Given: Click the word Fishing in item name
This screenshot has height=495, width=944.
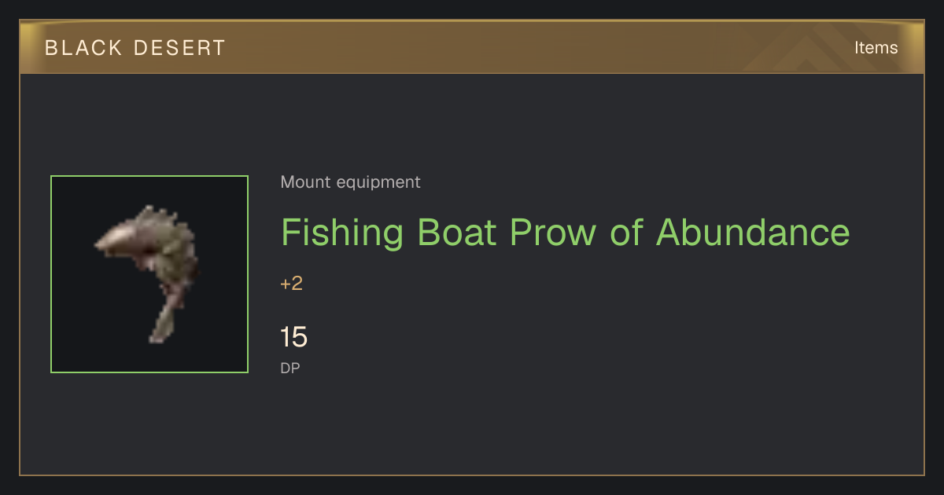Looking at the screenshot, I should tap(342, 233).
